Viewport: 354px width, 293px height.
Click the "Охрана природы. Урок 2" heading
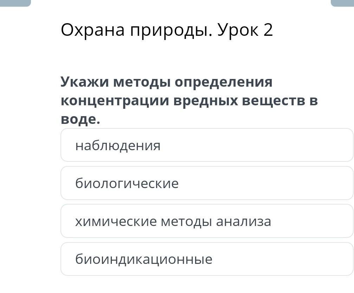click(x=167, y=30)
